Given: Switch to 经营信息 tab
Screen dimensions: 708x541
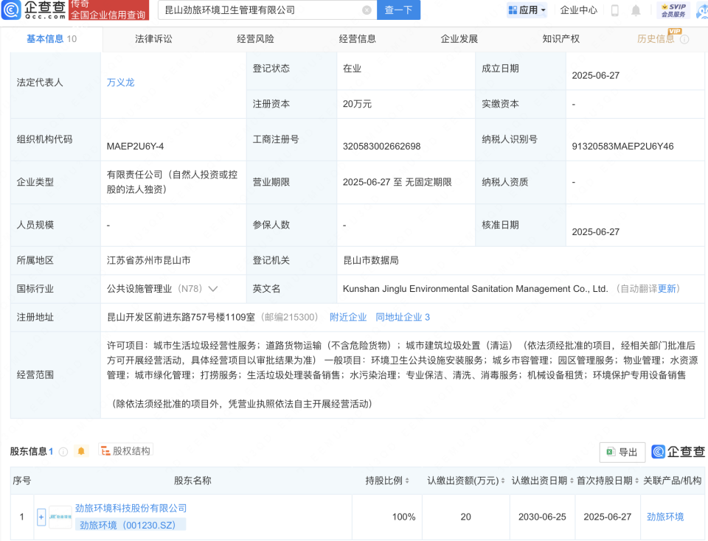Looking at the screenshot, I should [x=357, y=39].
